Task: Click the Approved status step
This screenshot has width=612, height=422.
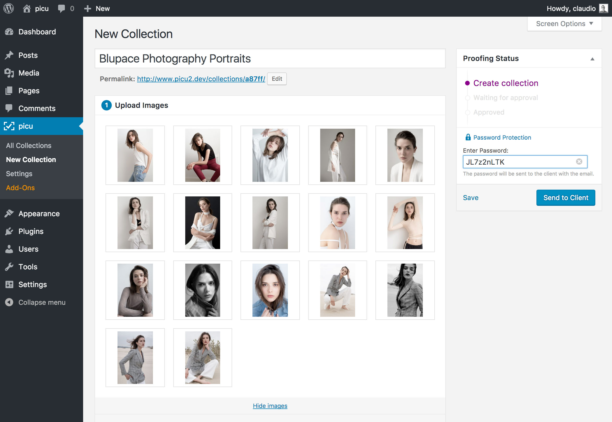Action: point(489,112)
